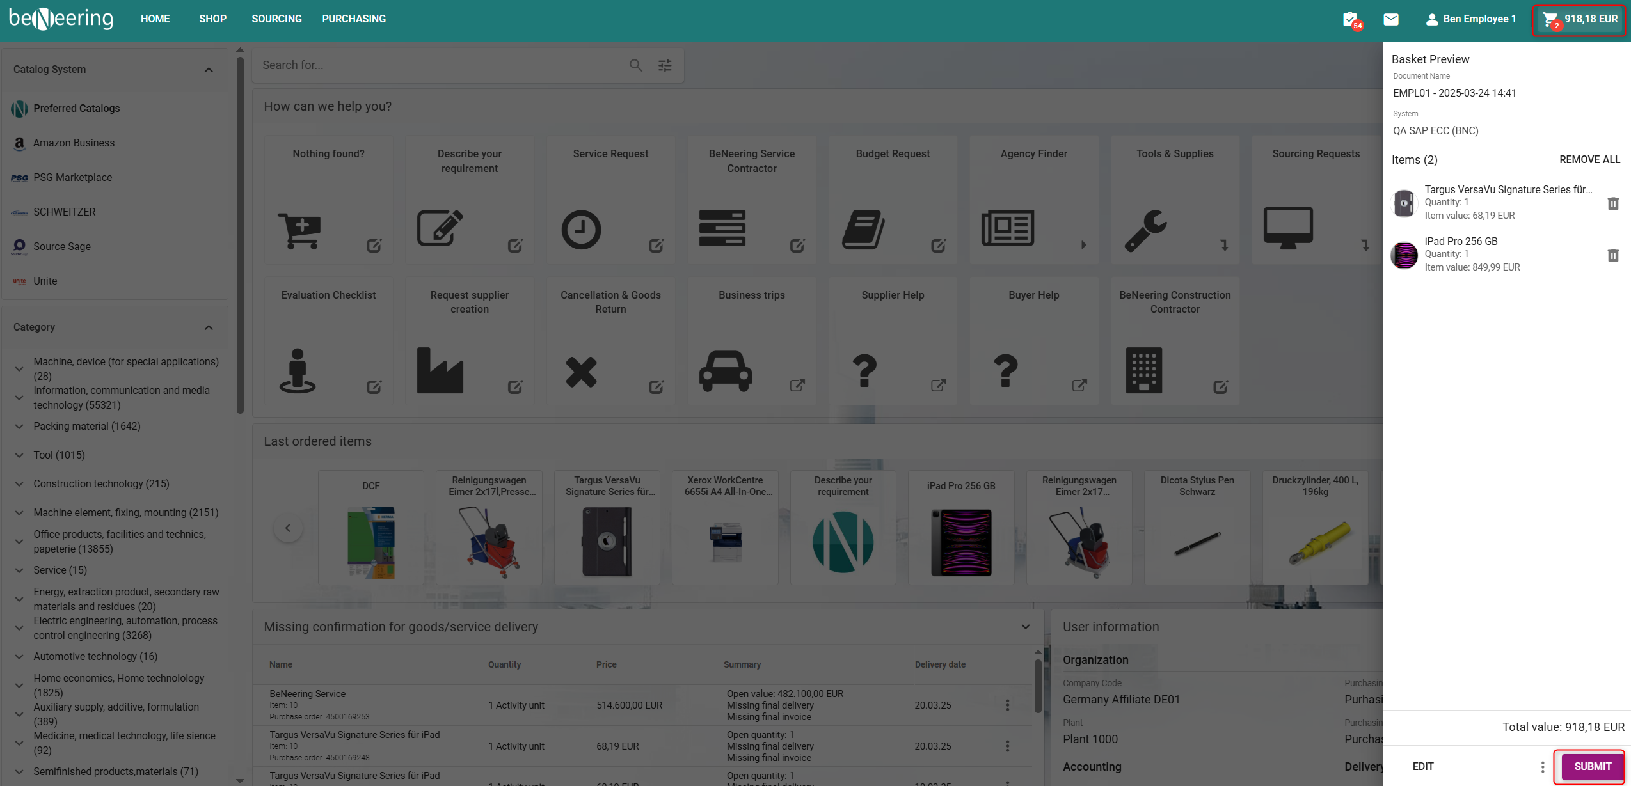Select Amazon Business catalog

tap(74, 143)
